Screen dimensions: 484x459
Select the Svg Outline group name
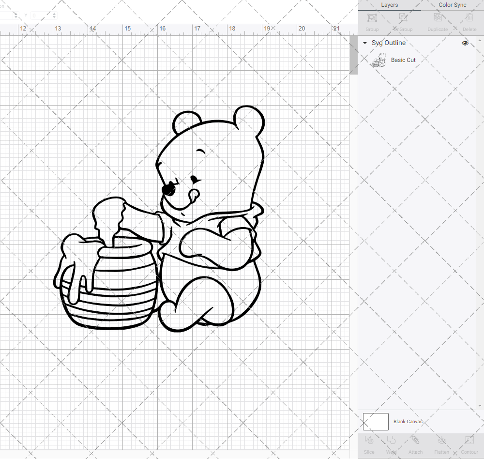pos(389,43)
